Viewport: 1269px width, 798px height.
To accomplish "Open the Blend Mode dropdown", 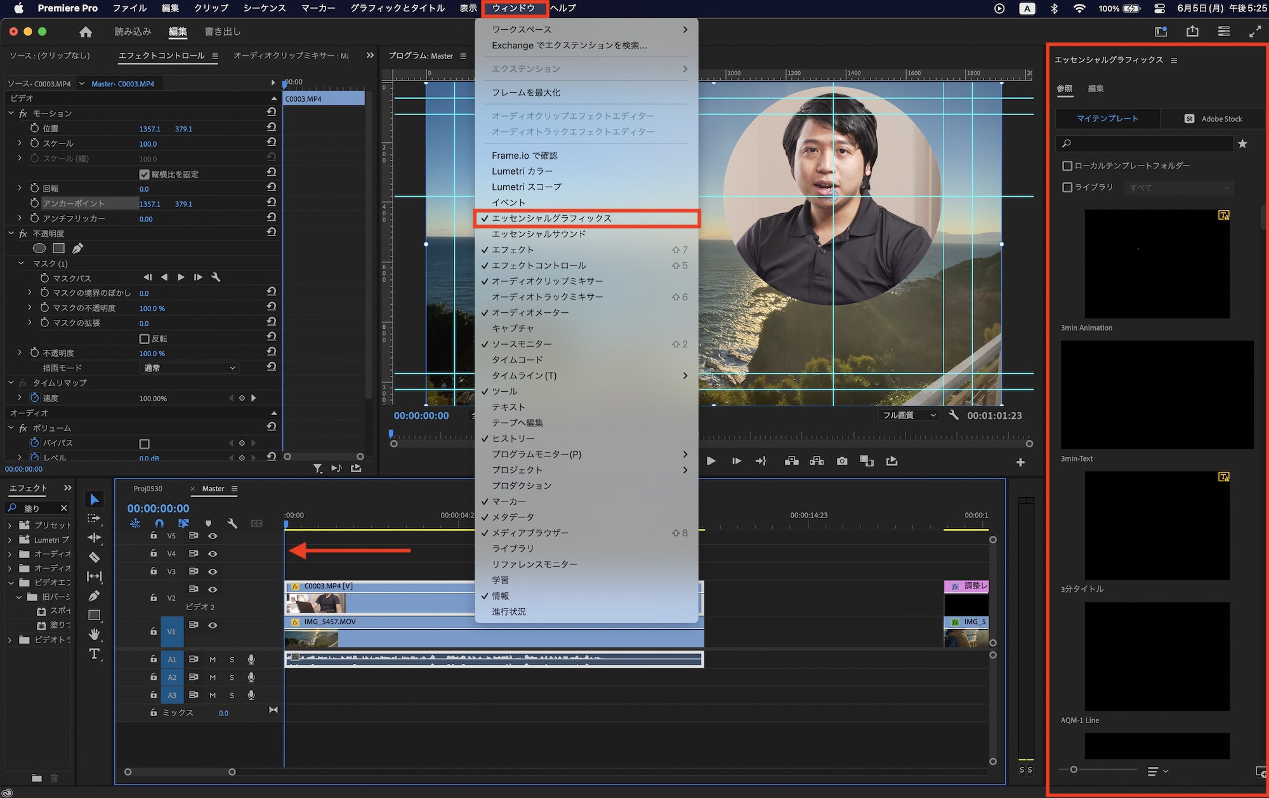I will 188,368.
